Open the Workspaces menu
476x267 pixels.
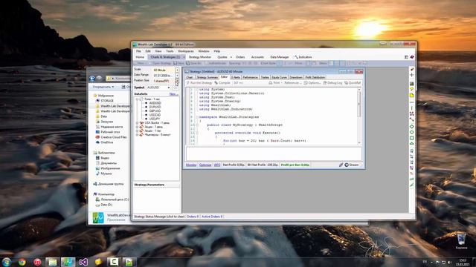[x=185, y=51]
